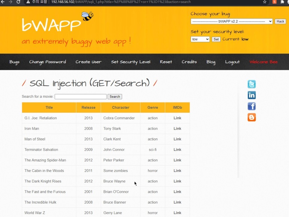
Task: Open the IMDb Link for The Amazing Spider-Man
Action: point(177,160)
